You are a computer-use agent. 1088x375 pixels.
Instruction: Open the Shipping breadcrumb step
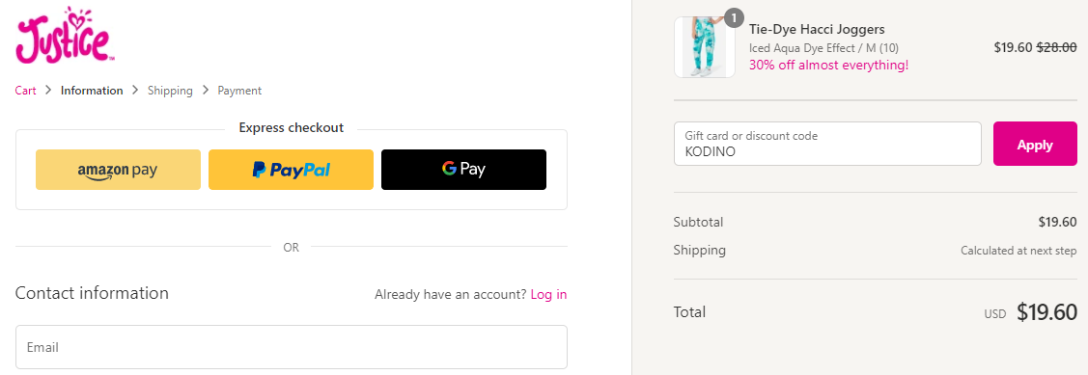click(x=170, y=91)
